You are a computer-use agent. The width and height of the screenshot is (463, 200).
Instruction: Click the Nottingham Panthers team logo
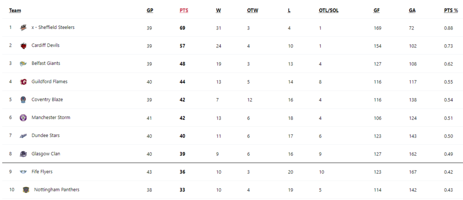coord(26,190)
